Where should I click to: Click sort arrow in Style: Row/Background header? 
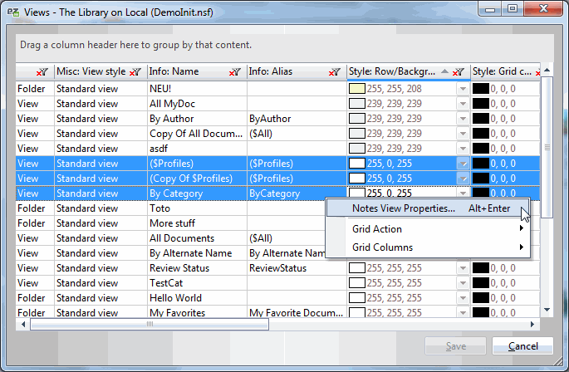click(444, 72)
